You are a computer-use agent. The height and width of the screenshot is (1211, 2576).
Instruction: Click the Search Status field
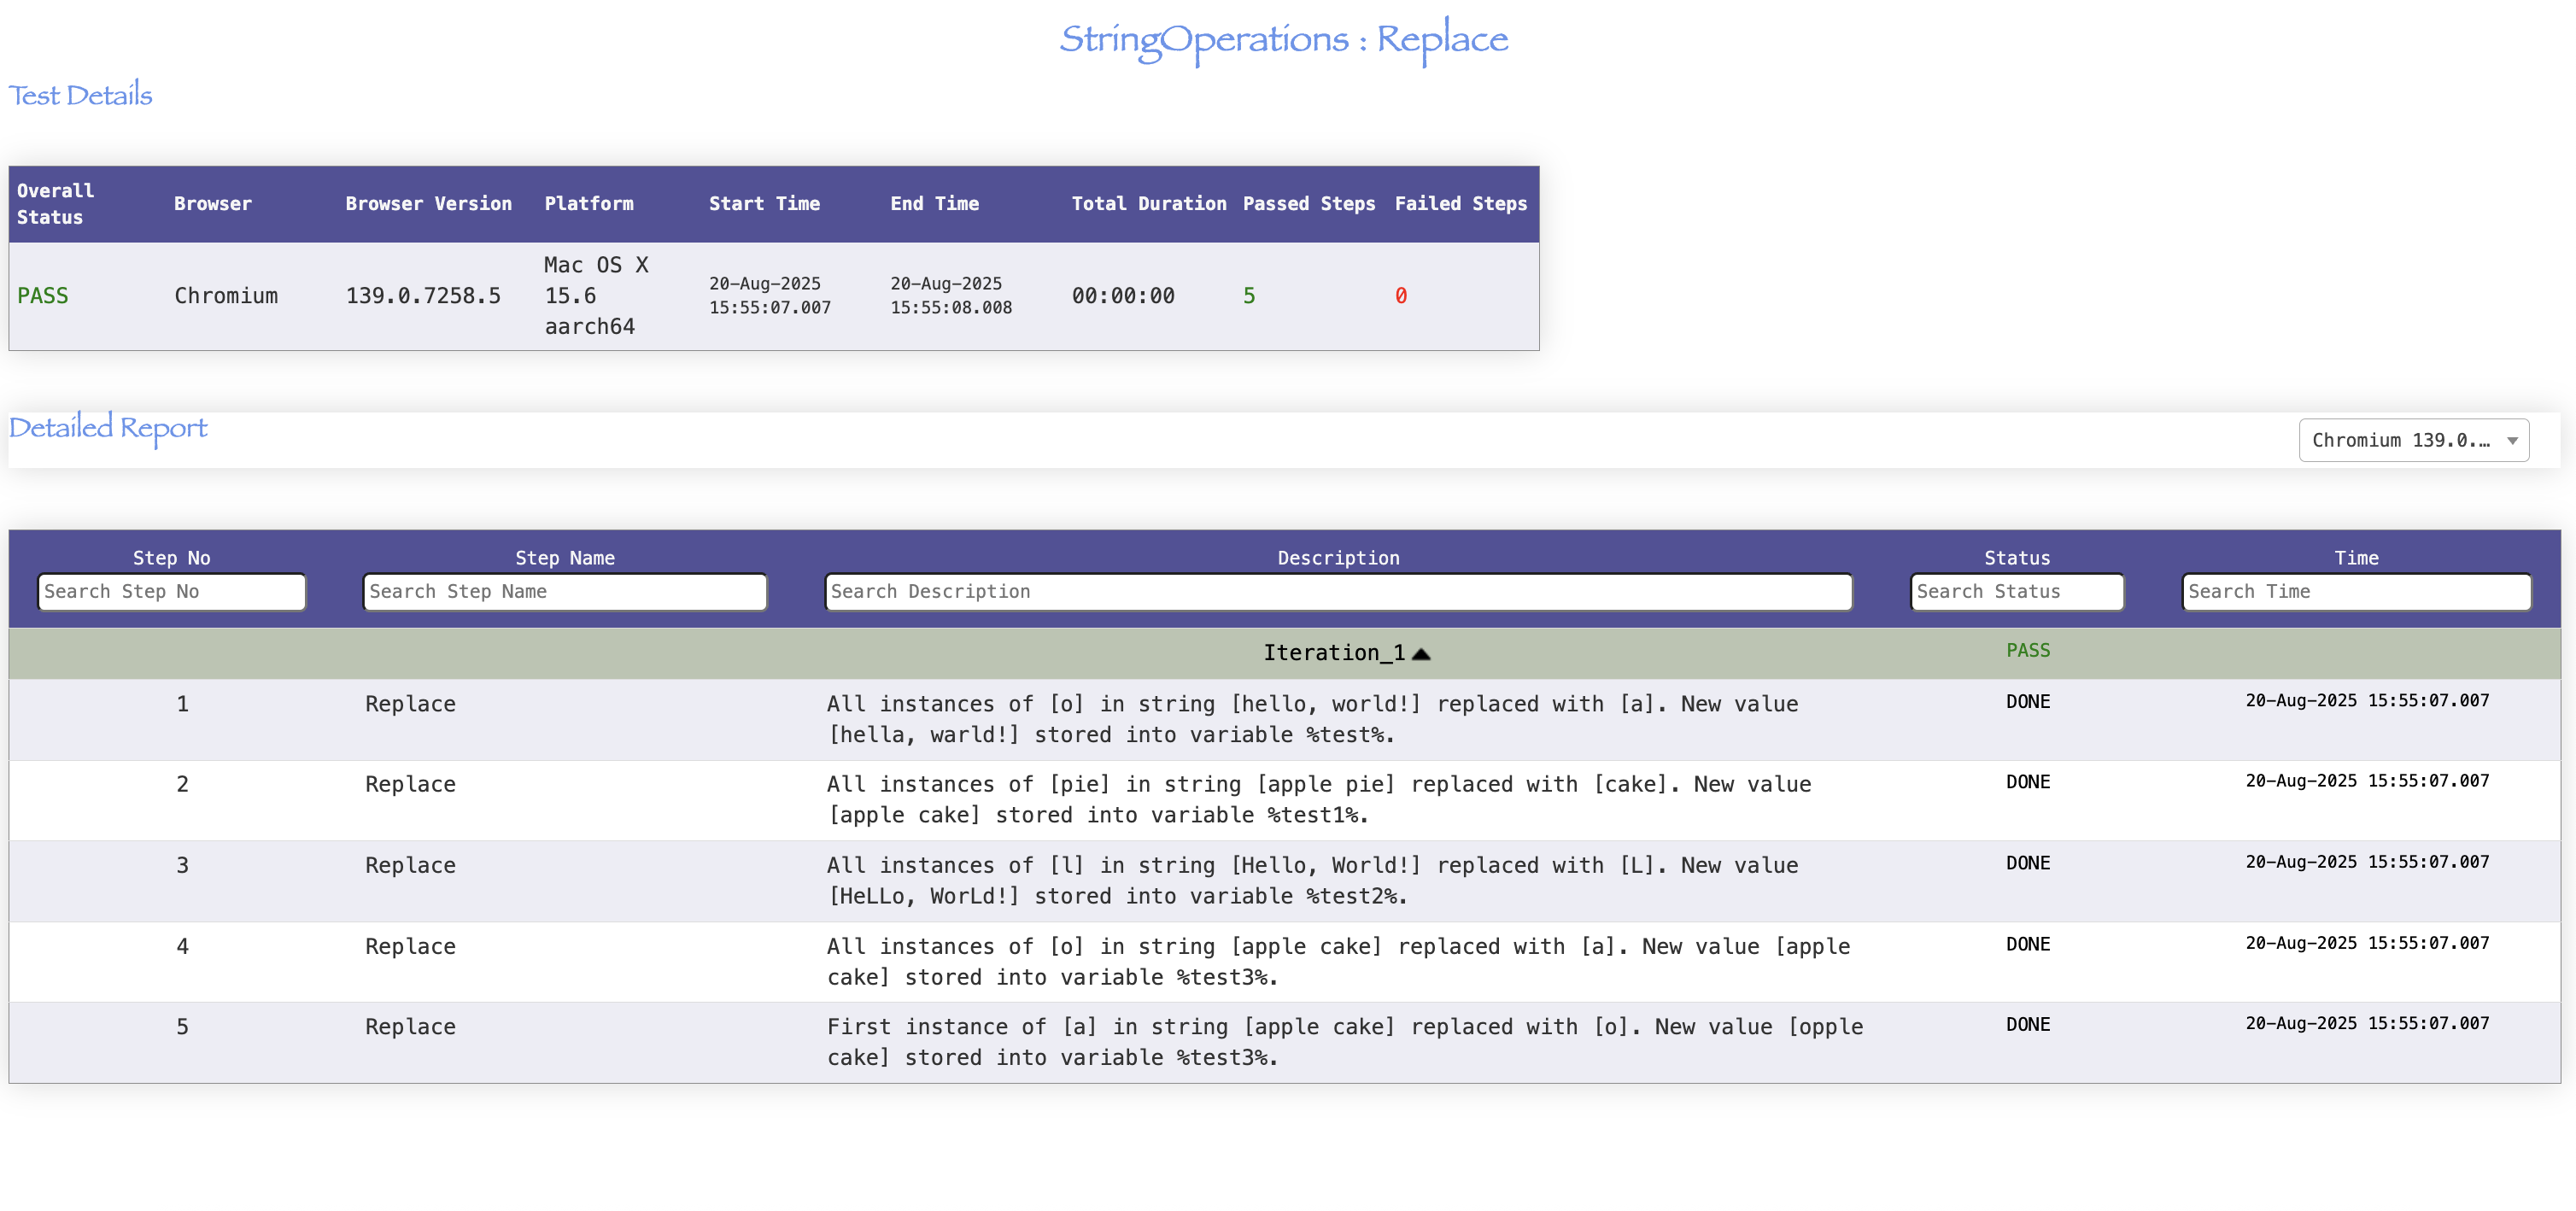[2016, 592]
